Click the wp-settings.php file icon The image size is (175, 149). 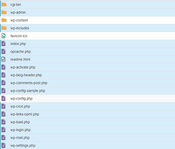[4, 145]
